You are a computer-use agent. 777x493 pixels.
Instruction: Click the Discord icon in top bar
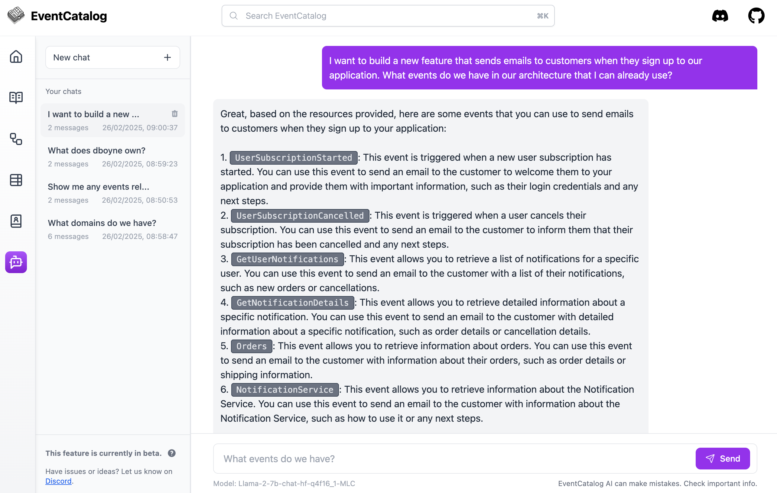[x=720, y=15]
